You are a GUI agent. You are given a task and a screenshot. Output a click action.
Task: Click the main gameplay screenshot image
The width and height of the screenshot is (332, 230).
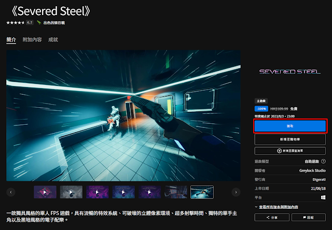tap(123, 116)
